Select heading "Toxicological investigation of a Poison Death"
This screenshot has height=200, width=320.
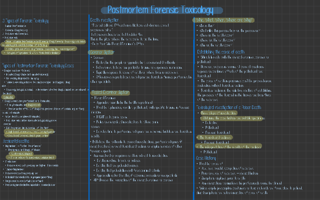point(229,107)
